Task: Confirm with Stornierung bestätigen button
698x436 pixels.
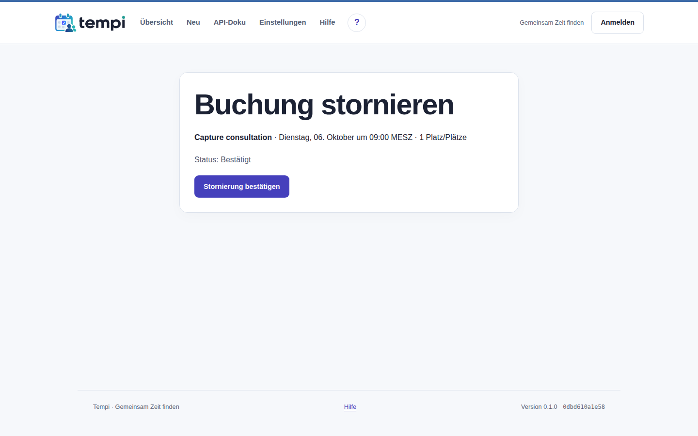Action: 242,187
